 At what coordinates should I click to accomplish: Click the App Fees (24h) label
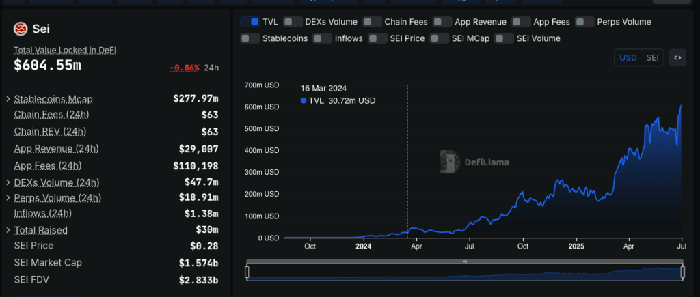coord(48,166)
